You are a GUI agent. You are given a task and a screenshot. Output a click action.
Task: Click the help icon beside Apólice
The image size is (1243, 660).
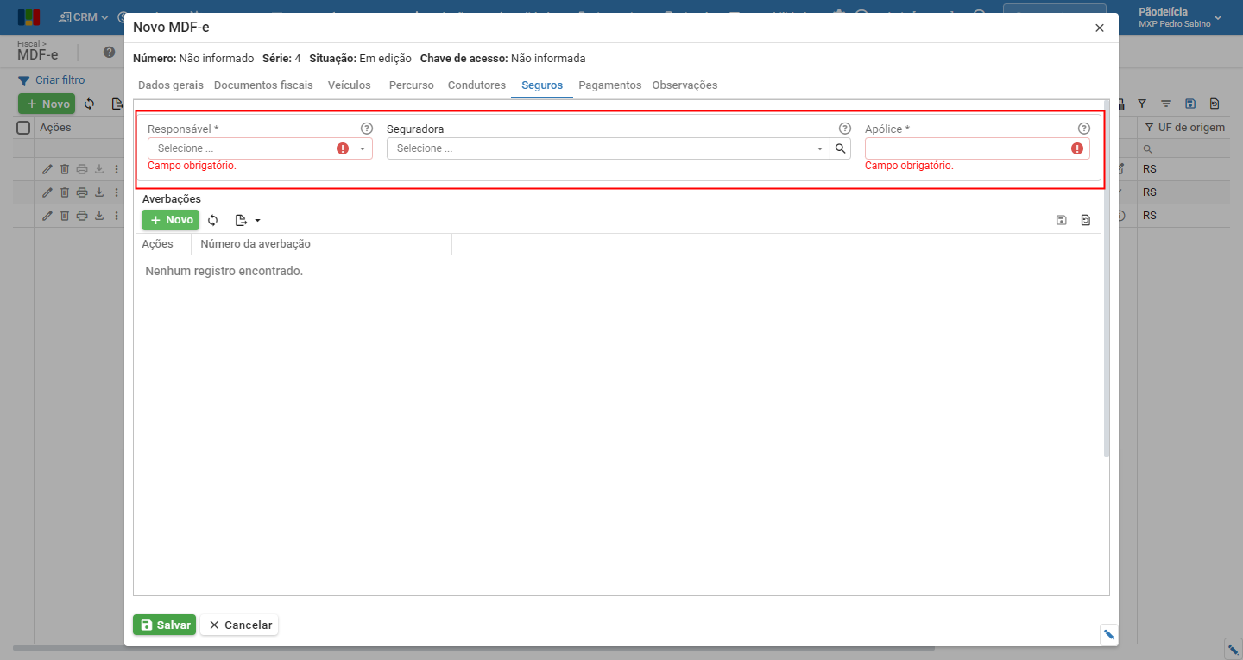coord(1084,129)
